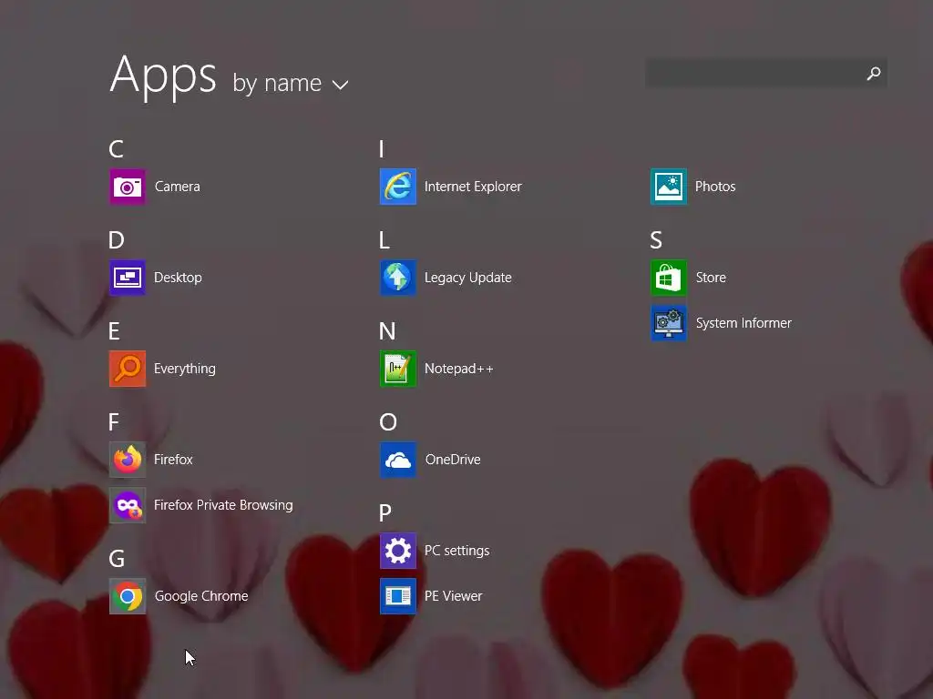
Task: Open the Internet Explorer icon
Action: [x=398, y=187]
